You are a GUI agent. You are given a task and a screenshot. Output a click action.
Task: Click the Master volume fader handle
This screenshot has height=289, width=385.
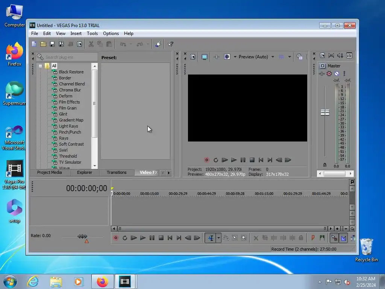325,113
